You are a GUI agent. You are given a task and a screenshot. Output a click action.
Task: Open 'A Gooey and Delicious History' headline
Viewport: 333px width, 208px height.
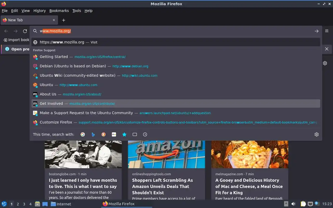(x=249, y=186)
